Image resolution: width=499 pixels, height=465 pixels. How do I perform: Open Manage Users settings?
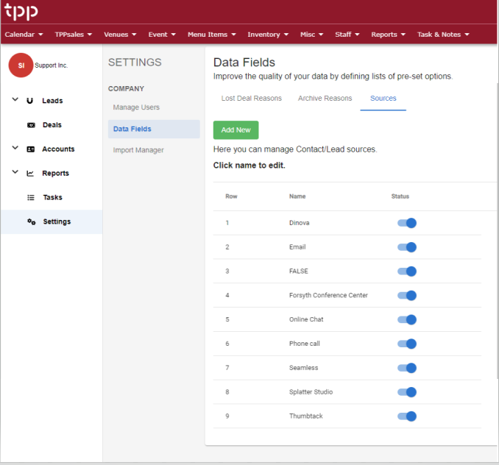(136, 107)
